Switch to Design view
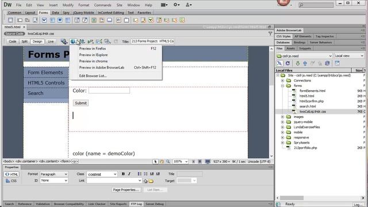Image resolution: width=368 pixels, height=207 pixels. pyautogui.click(x=37, y=41)
